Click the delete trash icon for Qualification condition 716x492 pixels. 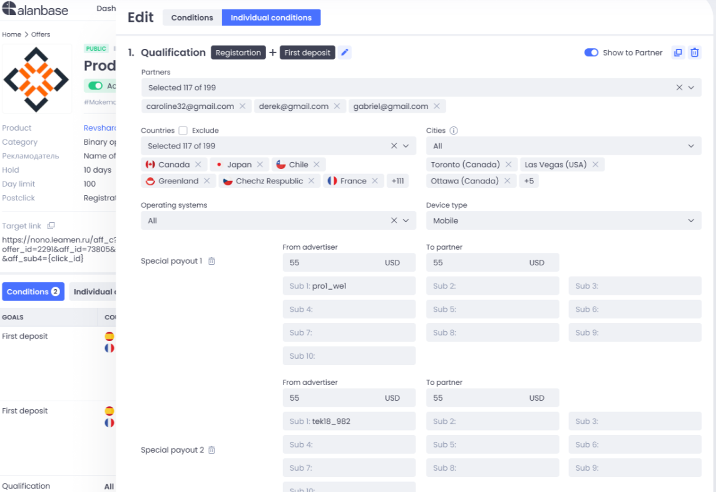coord(695,53)
